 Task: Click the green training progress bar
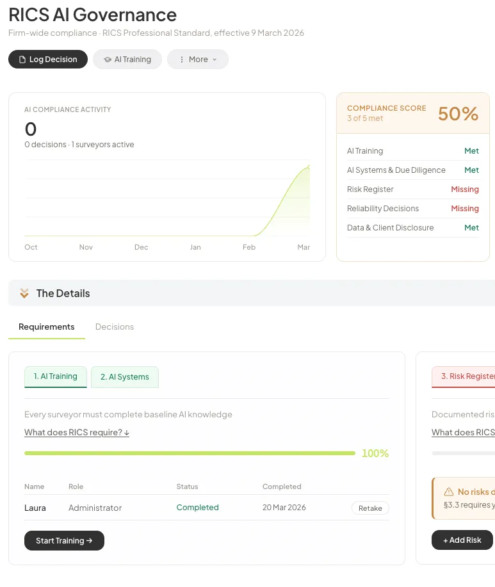point(190,453)
